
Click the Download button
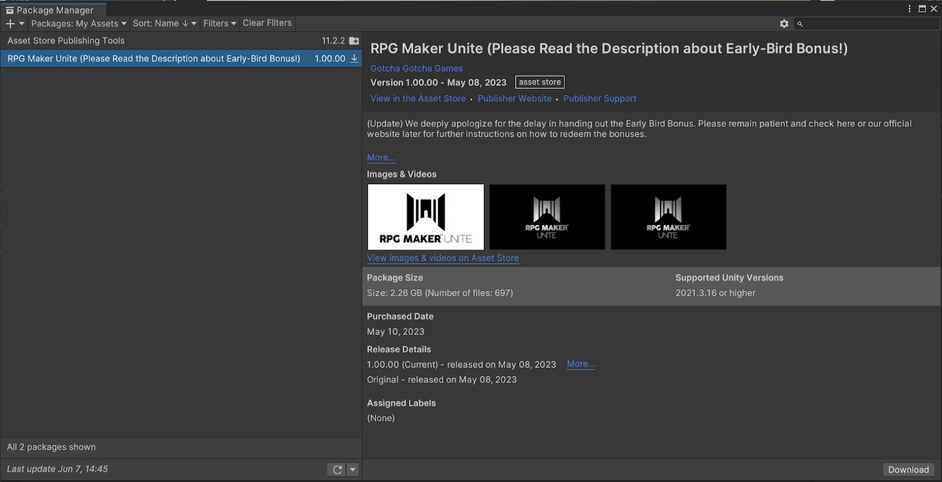(908, 470)
